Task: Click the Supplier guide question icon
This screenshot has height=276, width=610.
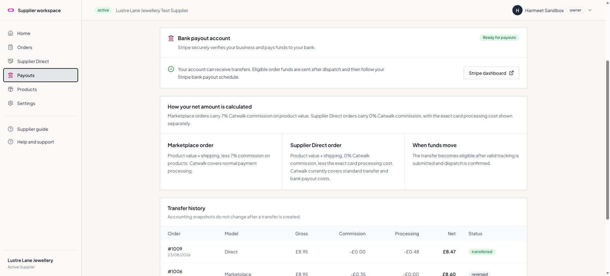Action: pos(11,129)
